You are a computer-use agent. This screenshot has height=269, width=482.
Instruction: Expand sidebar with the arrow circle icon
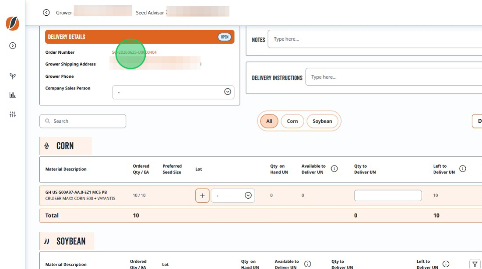13,46
